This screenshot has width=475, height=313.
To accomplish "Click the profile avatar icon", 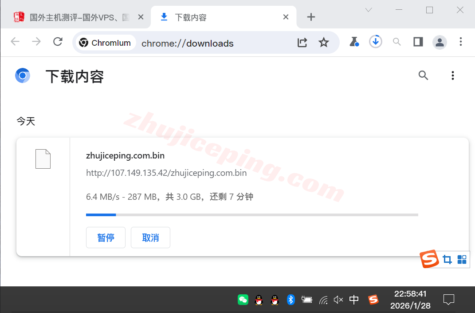I will pyautogui.click(x=440, y=41).
